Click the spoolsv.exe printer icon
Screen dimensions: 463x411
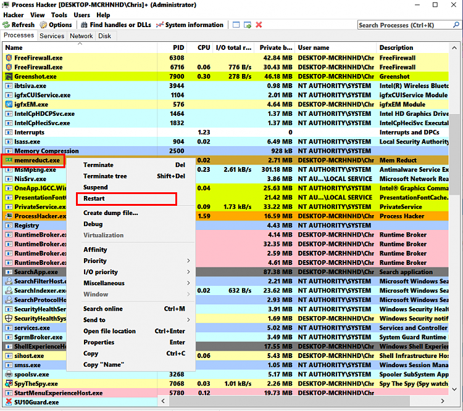coord(9,375)
